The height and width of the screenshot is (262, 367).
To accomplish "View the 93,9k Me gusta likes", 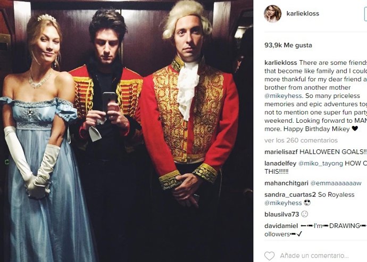I will [x=288, y=45].
